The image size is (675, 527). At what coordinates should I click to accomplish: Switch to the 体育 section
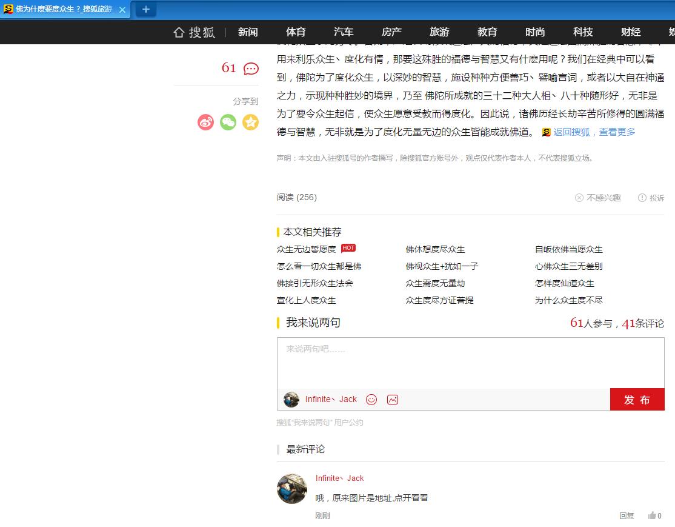296,32
